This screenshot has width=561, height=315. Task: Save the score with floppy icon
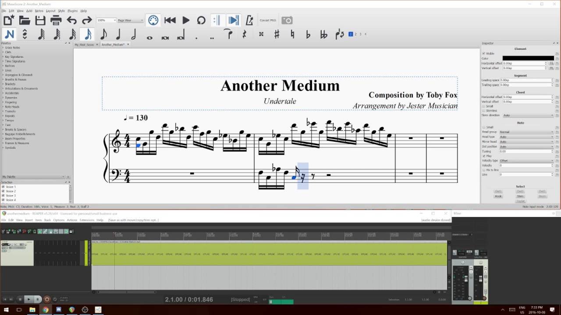coord(40,20)
